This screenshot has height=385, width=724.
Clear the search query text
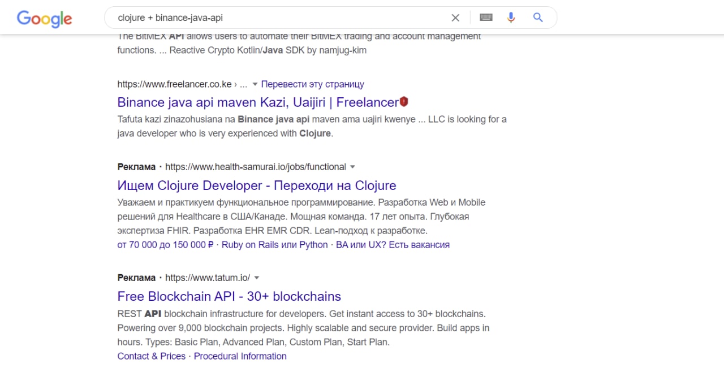point(455,18)
